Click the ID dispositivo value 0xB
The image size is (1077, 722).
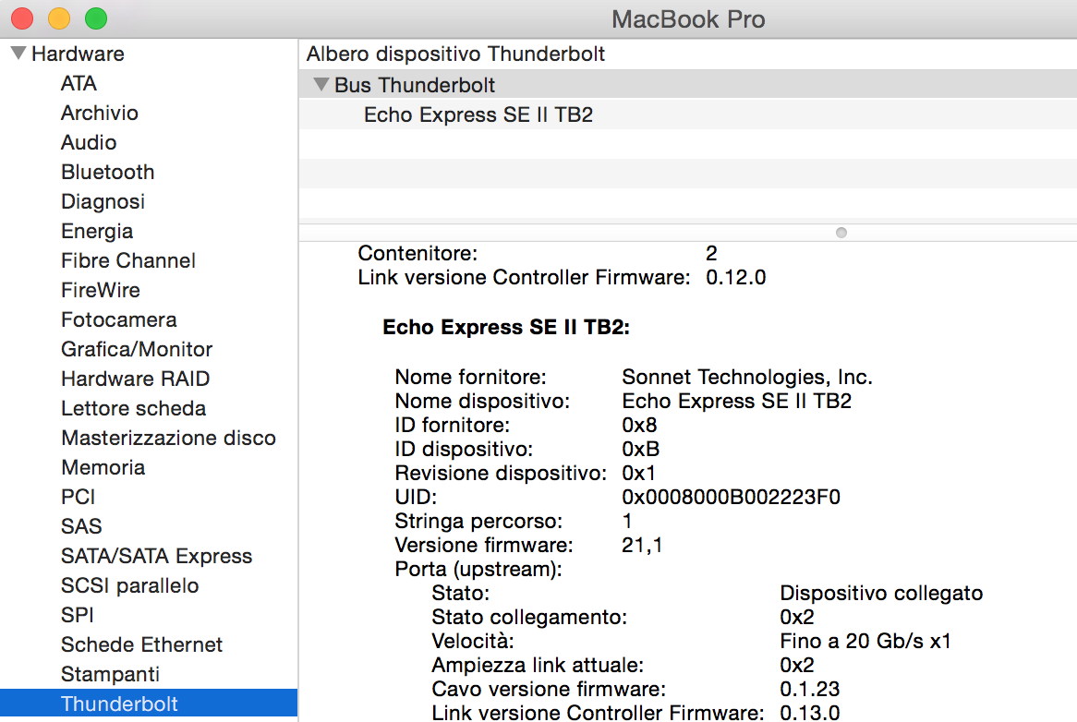tap(641, 449)
